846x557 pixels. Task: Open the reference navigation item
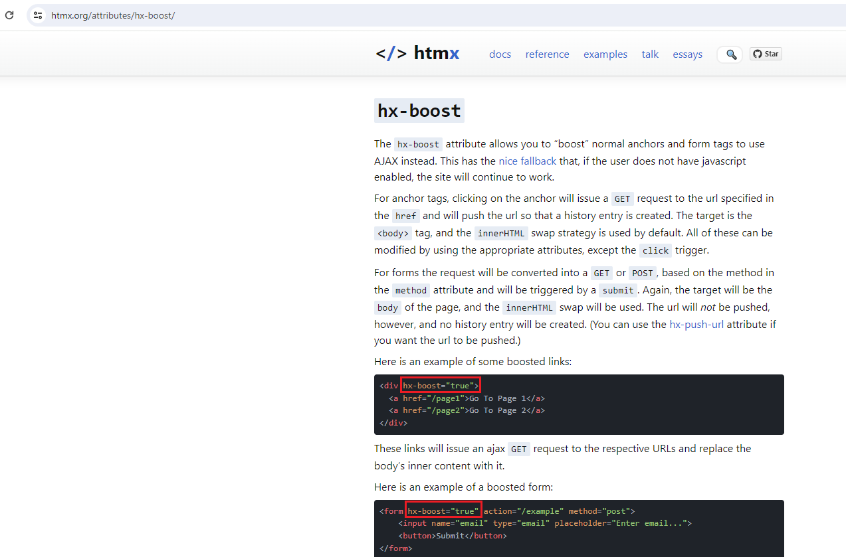tap(547, 54)
